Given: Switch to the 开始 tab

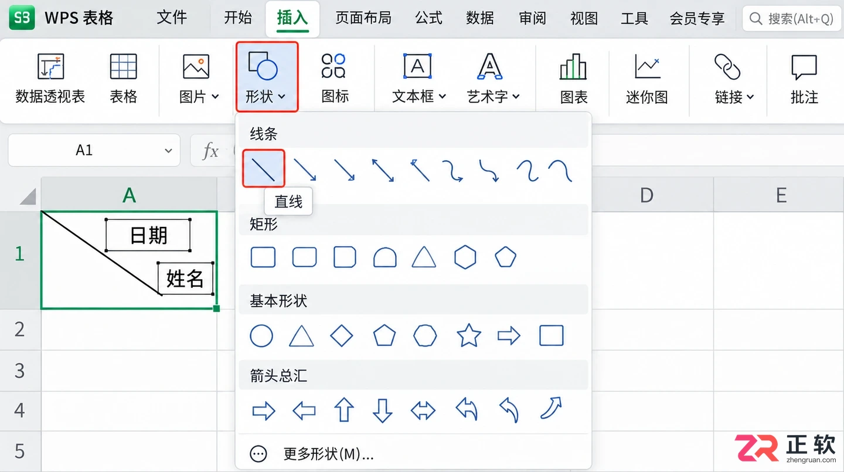Looking at the screenshot, I should [238, 18].
